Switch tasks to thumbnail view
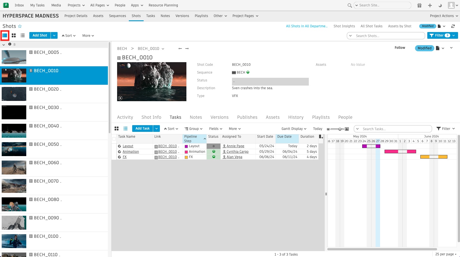This screenshot has width=460, height=257. (117, 128)
